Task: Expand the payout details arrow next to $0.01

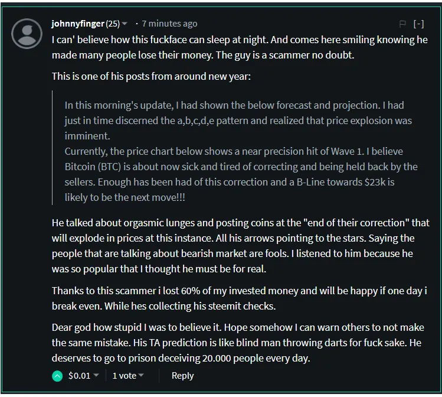Action: coord(96,375)
